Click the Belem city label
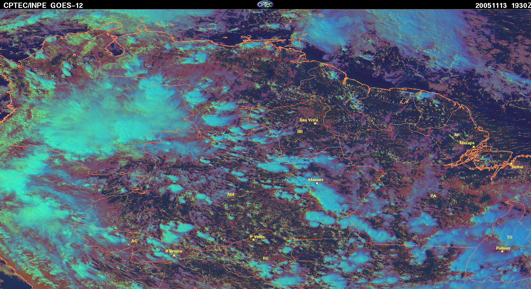Screen dimensions: 531x289 pos(517,167)
